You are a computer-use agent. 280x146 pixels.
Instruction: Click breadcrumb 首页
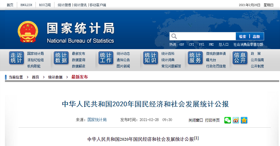pyautogui.click(x=36, y=77)
